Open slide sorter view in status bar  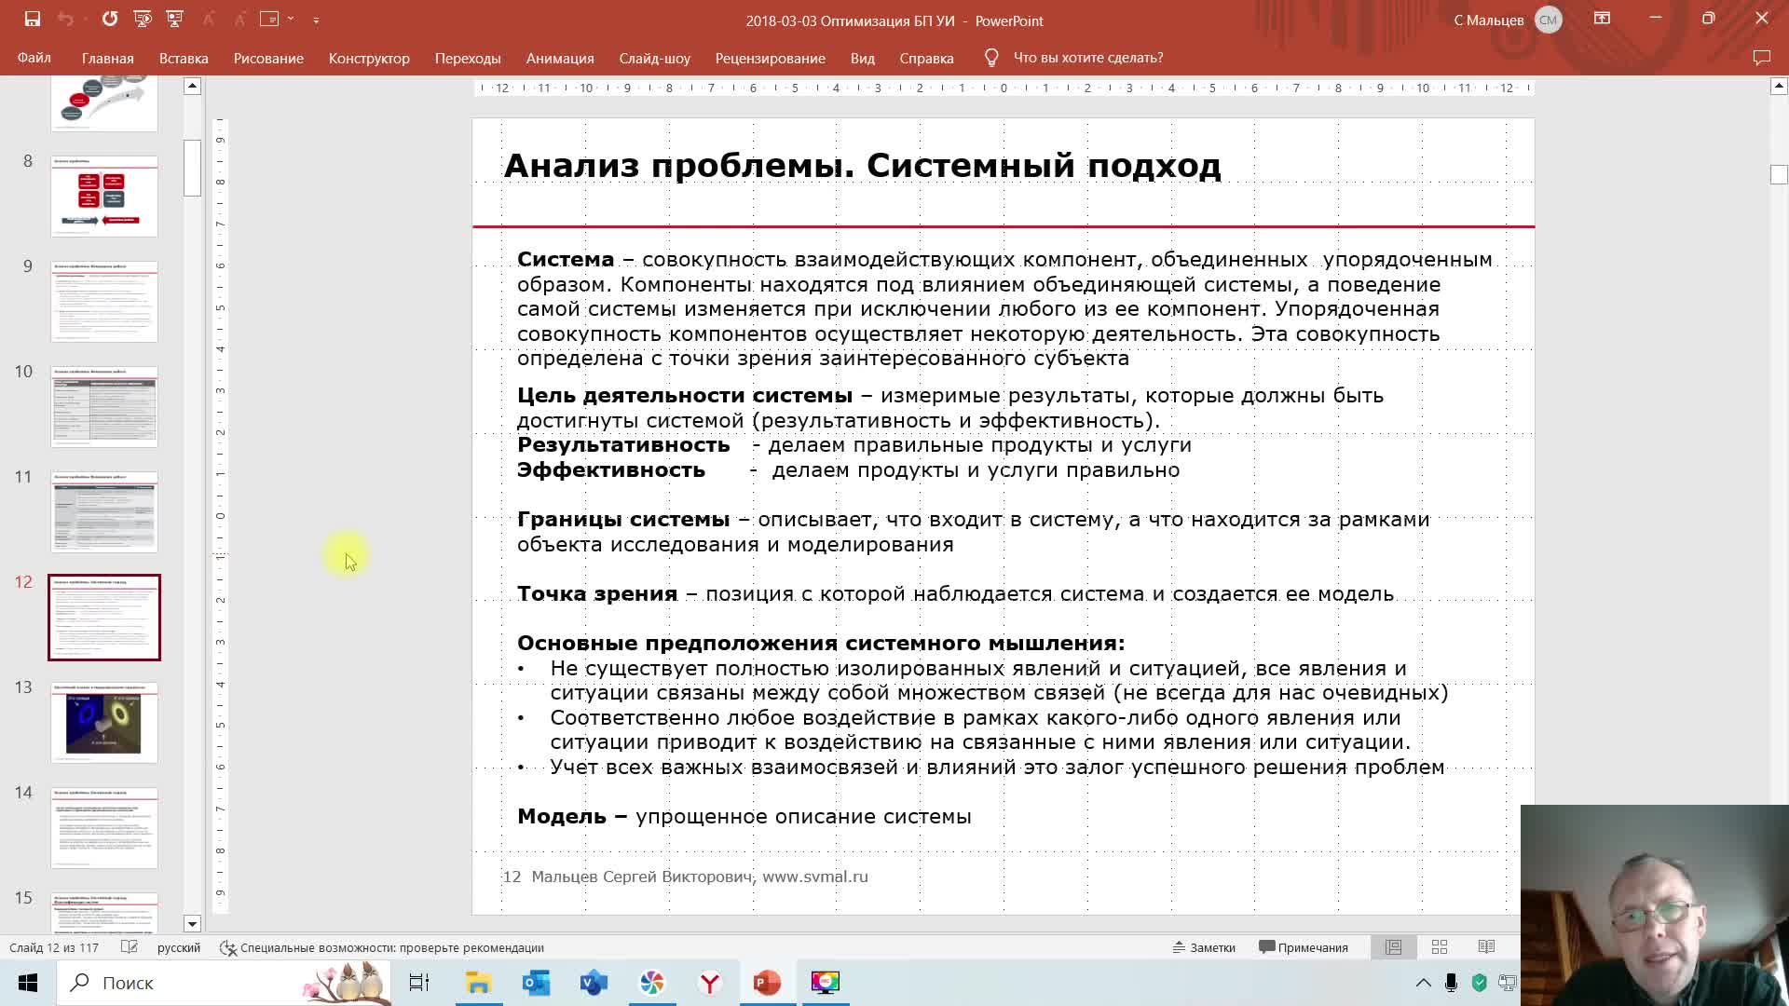1440,947
